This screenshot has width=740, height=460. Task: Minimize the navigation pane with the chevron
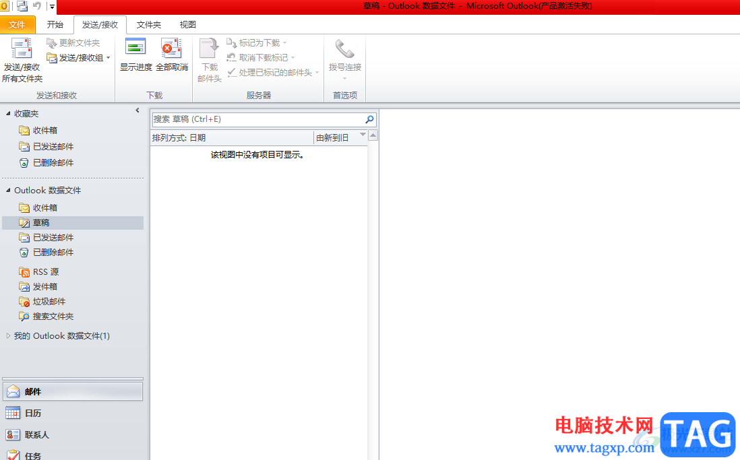[137, 110]
